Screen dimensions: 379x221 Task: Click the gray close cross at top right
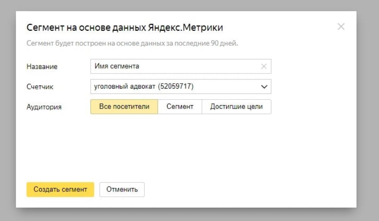[341, 26]
